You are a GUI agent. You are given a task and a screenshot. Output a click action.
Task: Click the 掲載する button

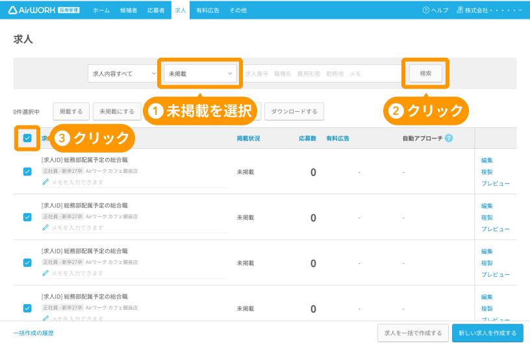click(71, 111)
